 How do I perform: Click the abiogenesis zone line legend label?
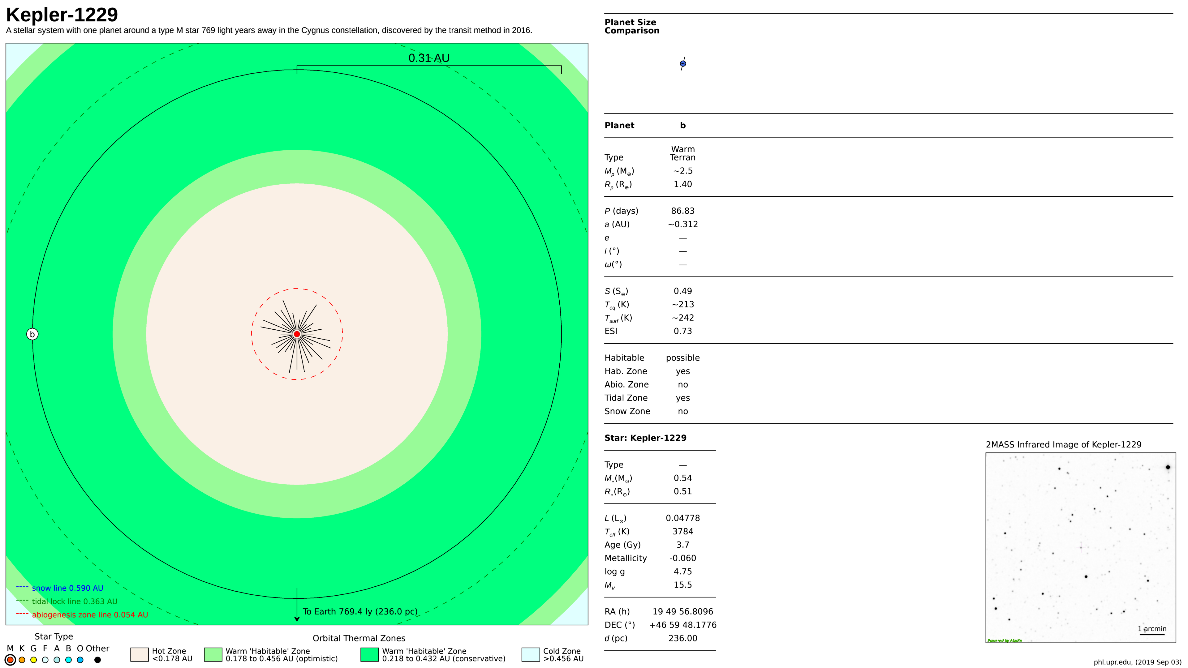coord(90,615)
